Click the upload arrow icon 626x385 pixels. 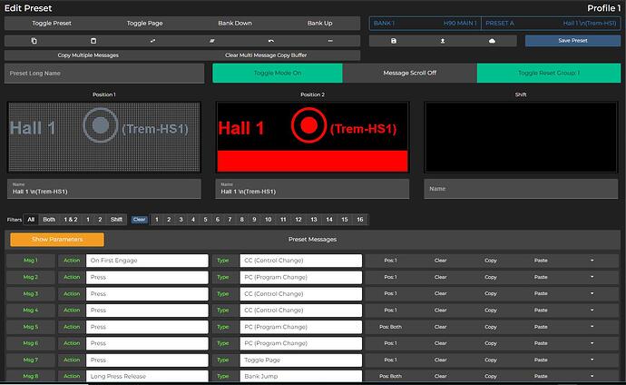pyautogui.click(x=444, y=41)
